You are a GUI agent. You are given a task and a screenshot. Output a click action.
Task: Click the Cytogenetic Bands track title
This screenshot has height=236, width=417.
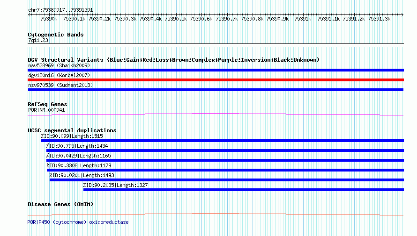pos(56,35)
